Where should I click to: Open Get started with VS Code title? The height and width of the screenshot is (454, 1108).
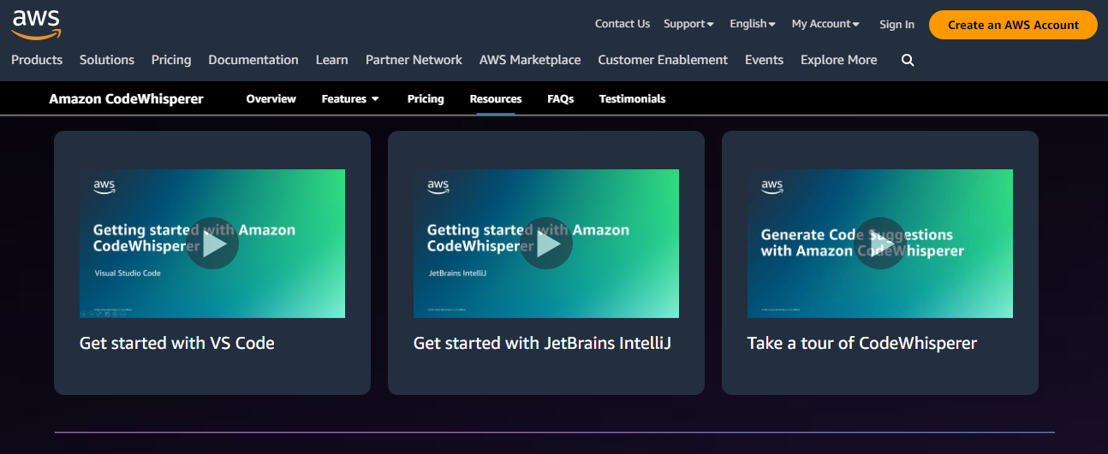[x=177, y=343]
